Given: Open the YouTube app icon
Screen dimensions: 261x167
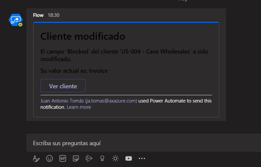Looking at the screenshot, I should (x=128, y=158).
